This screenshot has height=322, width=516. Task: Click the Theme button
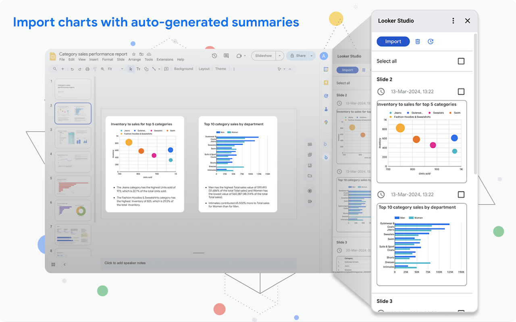click(x=221, y=69)
